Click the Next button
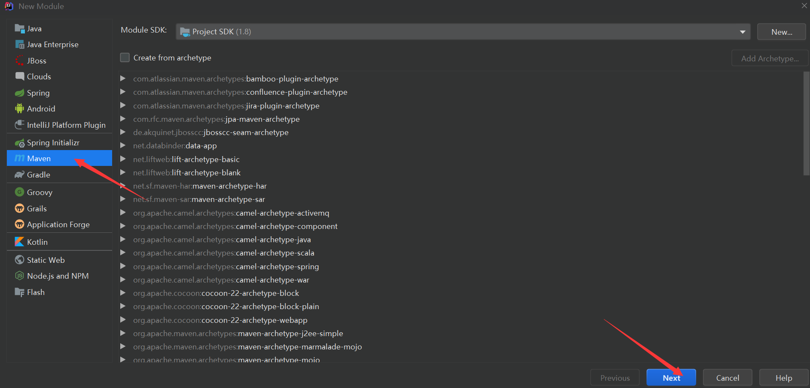The image size is (810, 388). (x=671, y=378)
